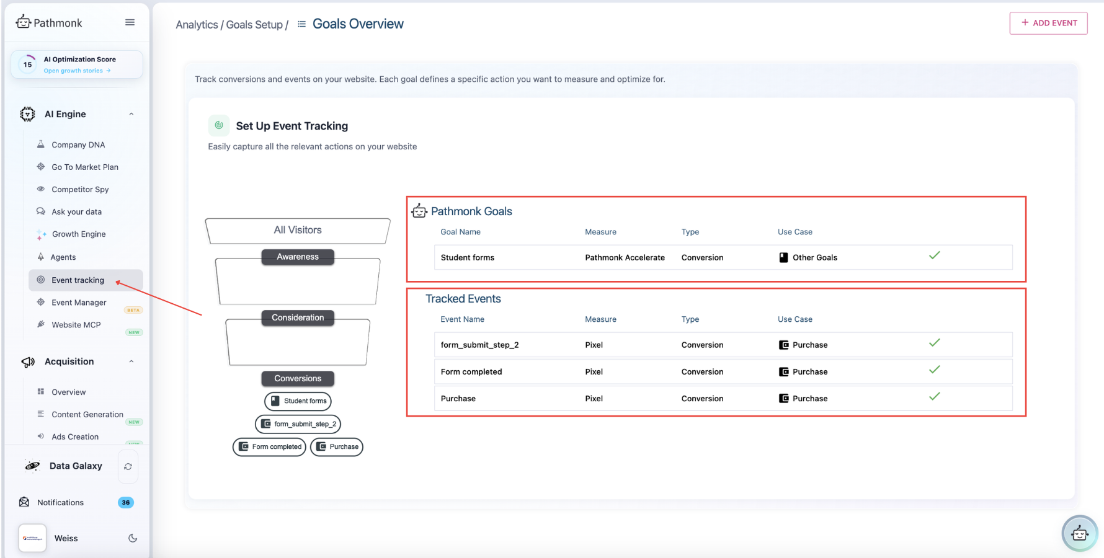The width and height of the screenshot is (1104, 558).
Task: Click the Other Goals book icon
Action: [x=784, y=257]
